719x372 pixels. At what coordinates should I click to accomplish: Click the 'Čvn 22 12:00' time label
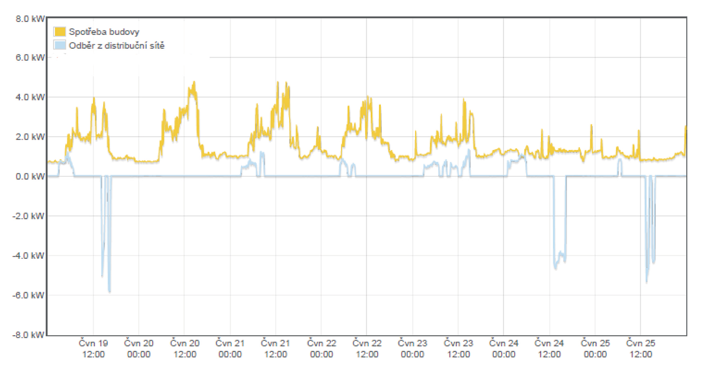367,348
